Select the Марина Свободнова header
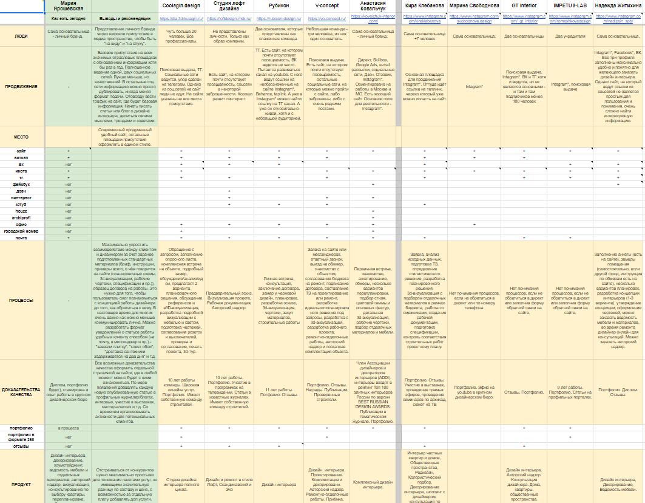 (474, 5)
